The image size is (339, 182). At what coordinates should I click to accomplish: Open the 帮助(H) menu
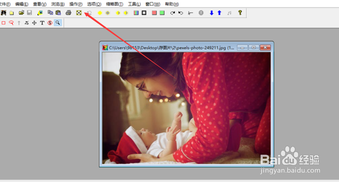click(x=172, y=4)
